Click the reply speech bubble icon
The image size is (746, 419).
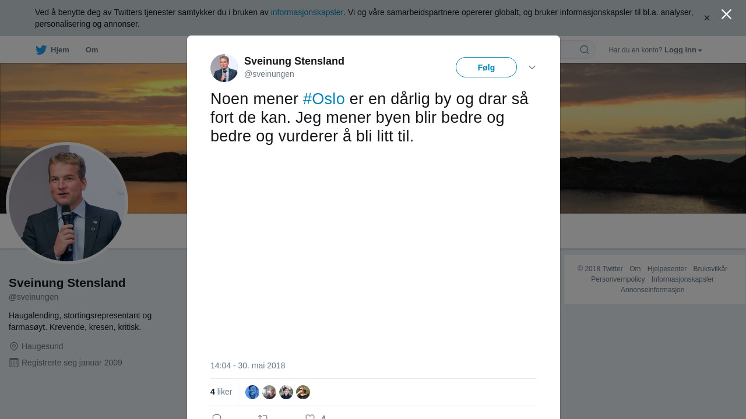tap(217, 417)
